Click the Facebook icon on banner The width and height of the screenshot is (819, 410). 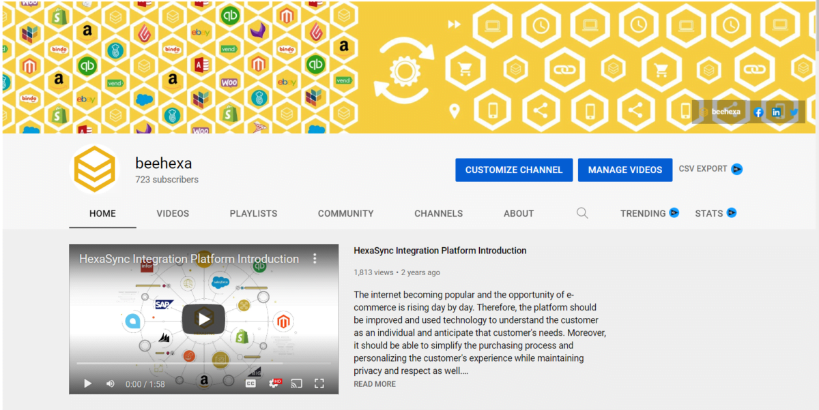(x=758, y=112)
